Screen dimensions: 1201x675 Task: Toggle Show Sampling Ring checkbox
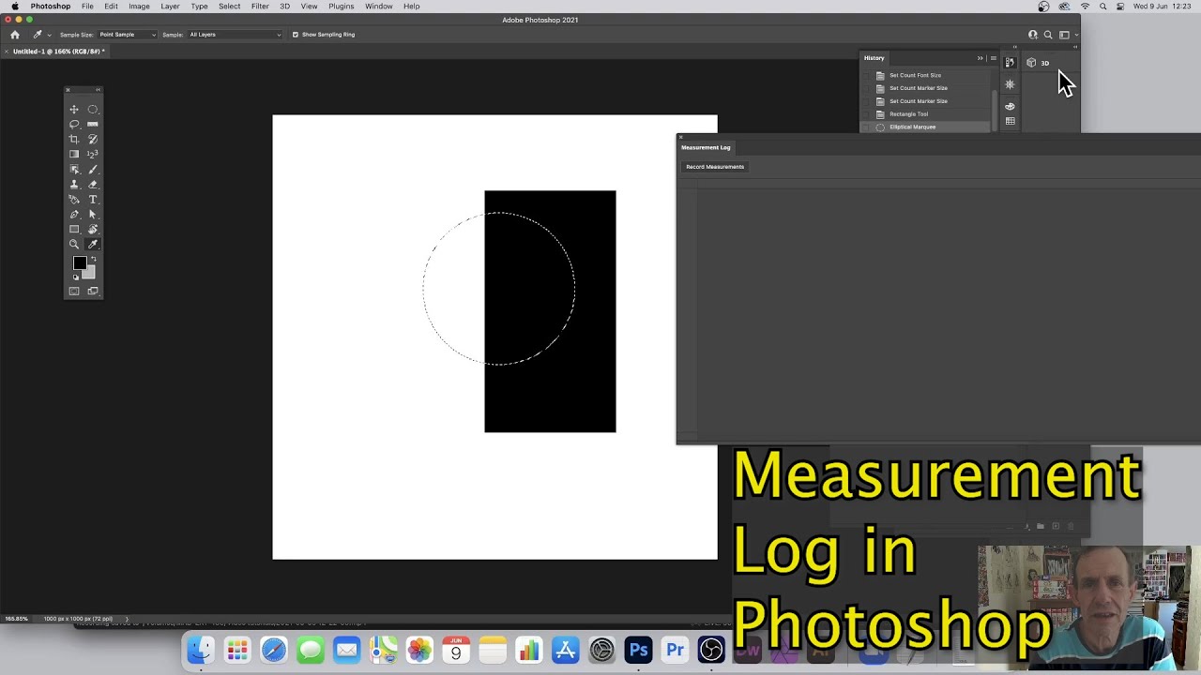[x=295, y=35]
